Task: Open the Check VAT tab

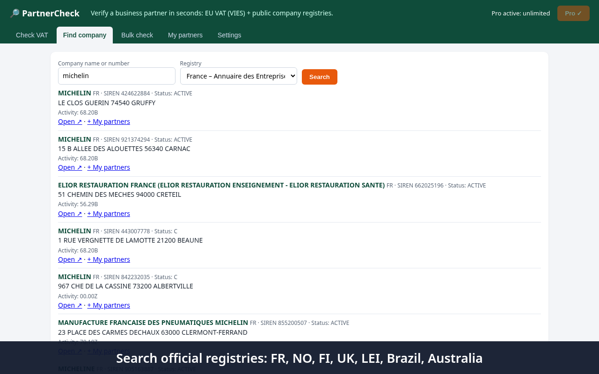Action: 32,35
